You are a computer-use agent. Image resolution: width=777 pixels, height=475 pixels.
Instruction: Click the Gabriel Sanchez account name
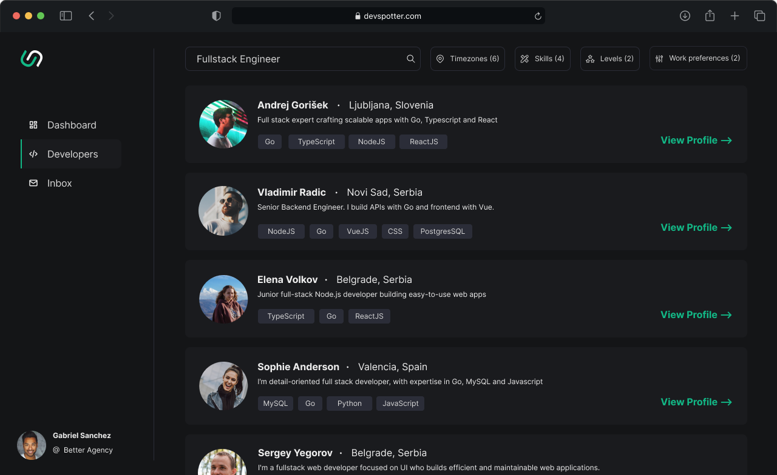tap(82, 436)
